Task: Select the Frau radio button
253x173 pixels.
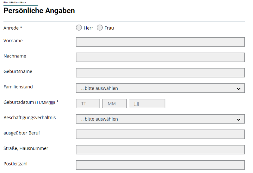Action: [100, 27]
